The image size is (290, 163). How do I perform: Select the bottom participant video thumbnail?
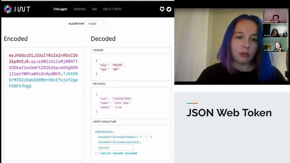(275, 44)
